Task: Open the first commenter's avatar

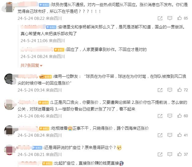Action: tap(9, 7)
